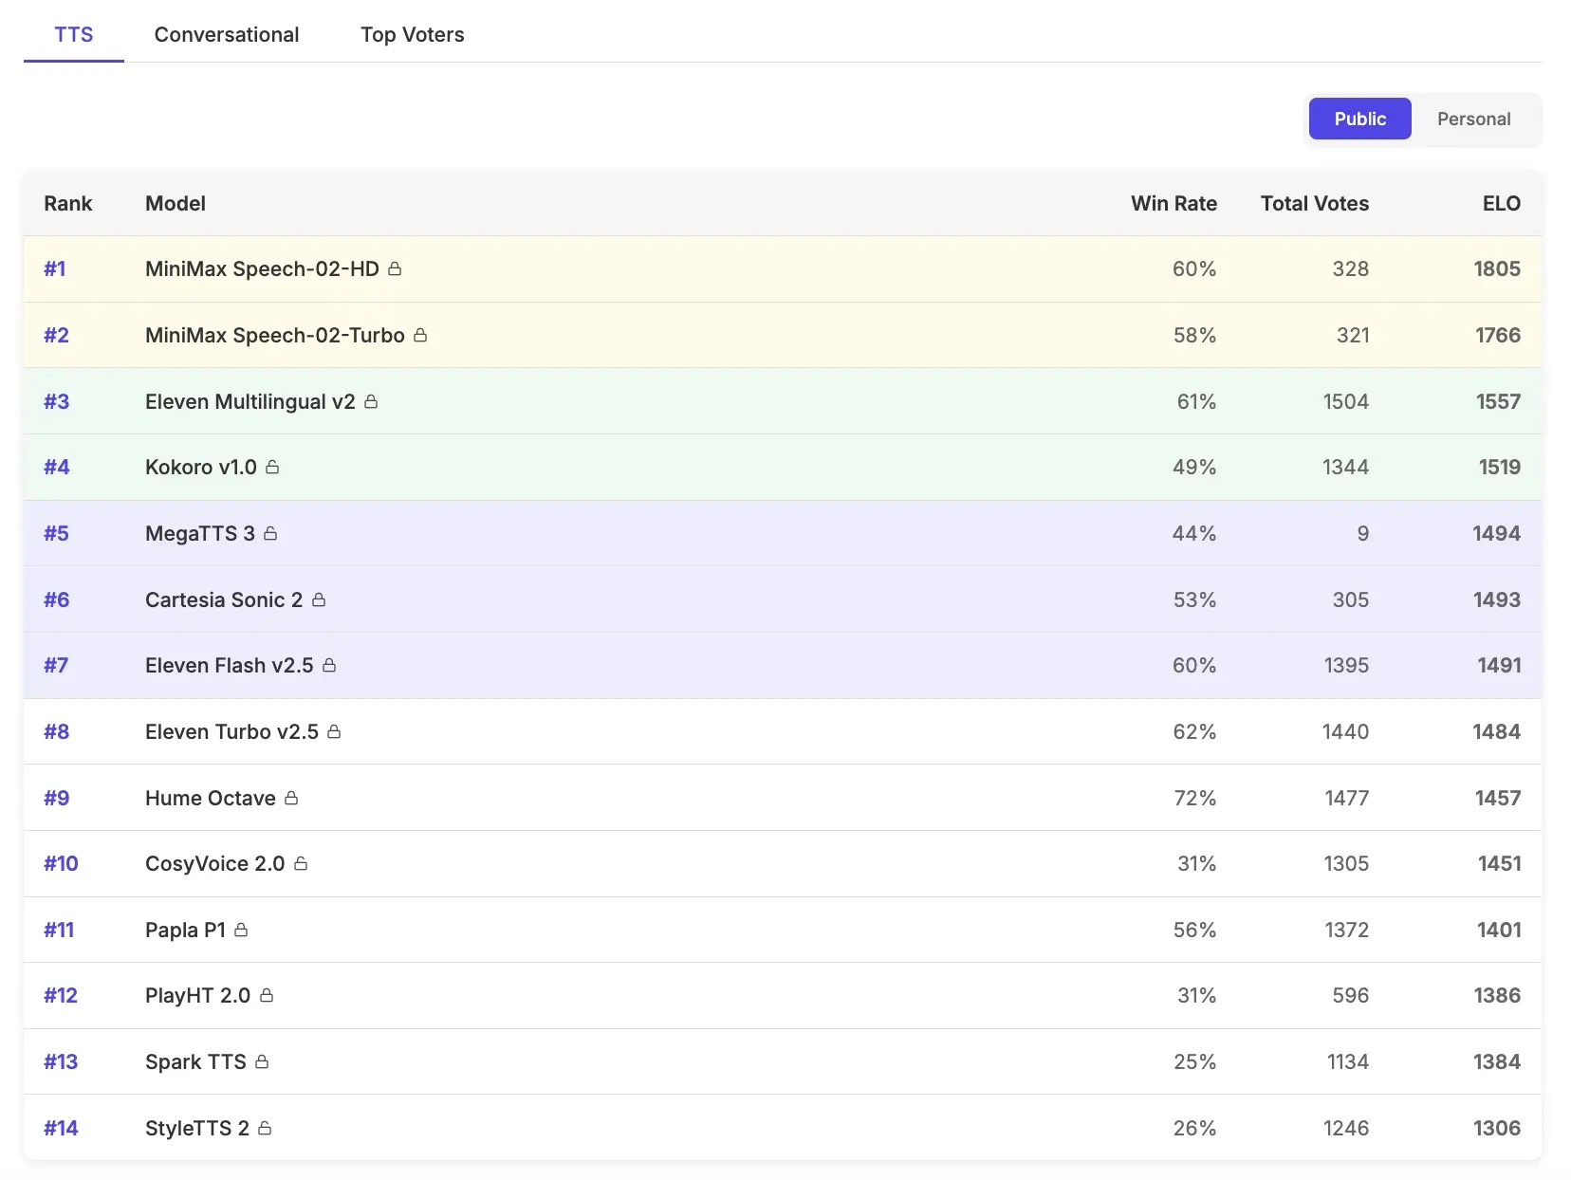1571x1180 pixels.
Task: Click lock icon next to PlayHT 2.0
Action: click(267, 996)
